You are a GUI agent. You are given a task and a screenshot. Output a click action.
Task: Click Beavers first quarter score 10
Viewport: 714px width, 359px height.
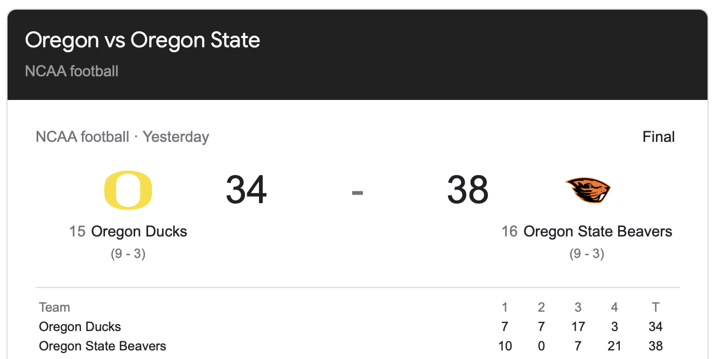point(505,346)
